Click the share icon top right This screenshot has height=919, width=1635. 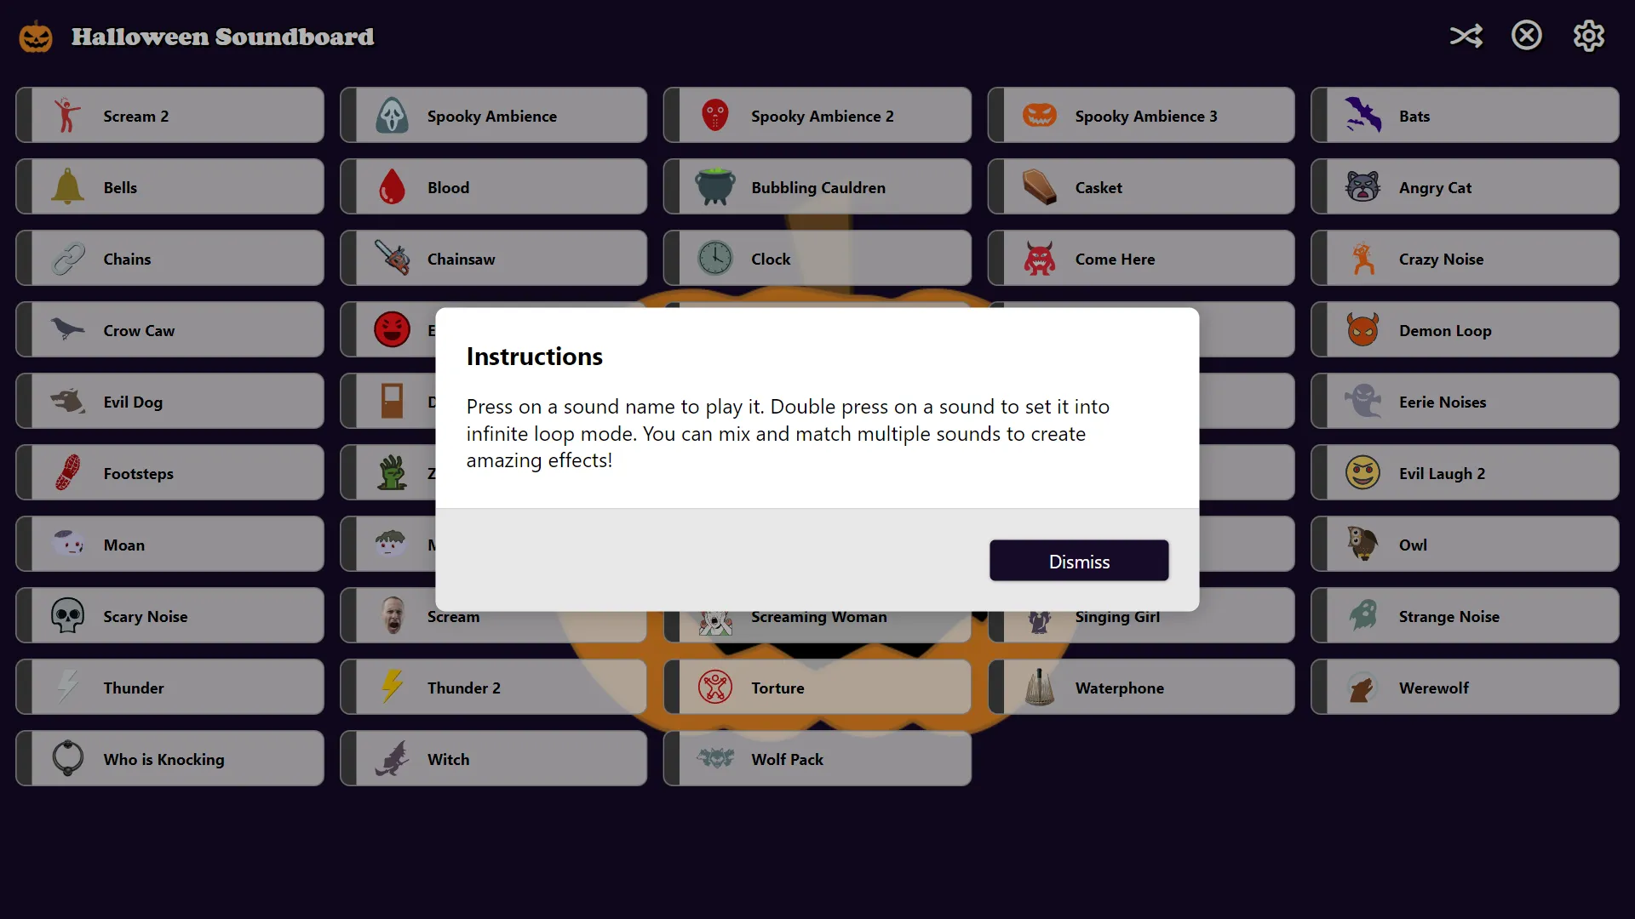tap(1466, 36)
